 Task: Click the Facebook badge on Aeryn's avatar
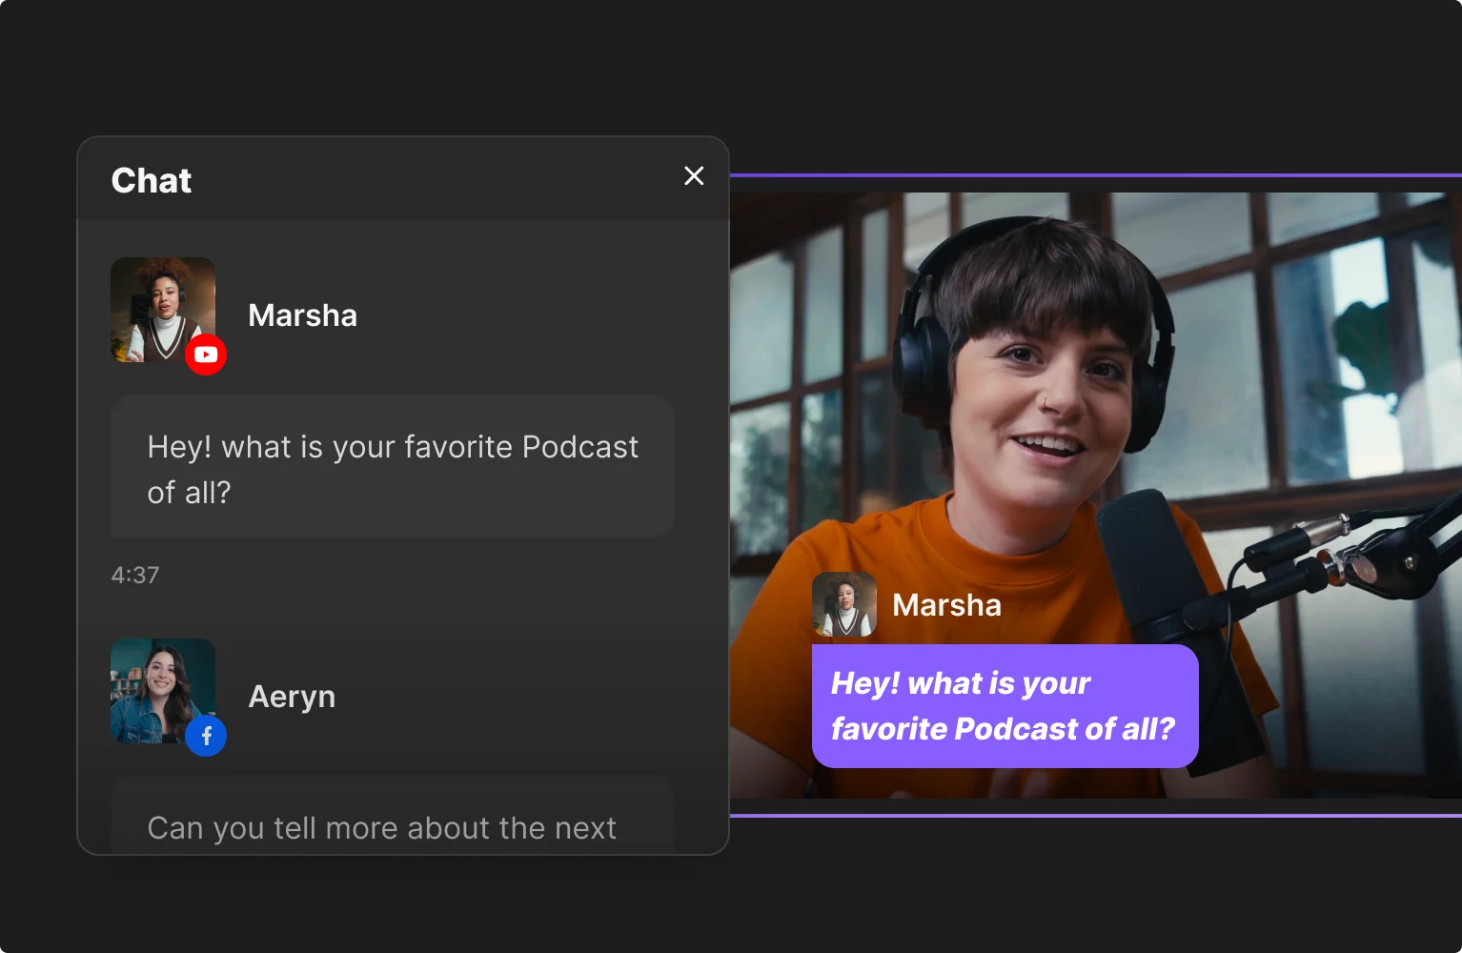click(206, 736)
